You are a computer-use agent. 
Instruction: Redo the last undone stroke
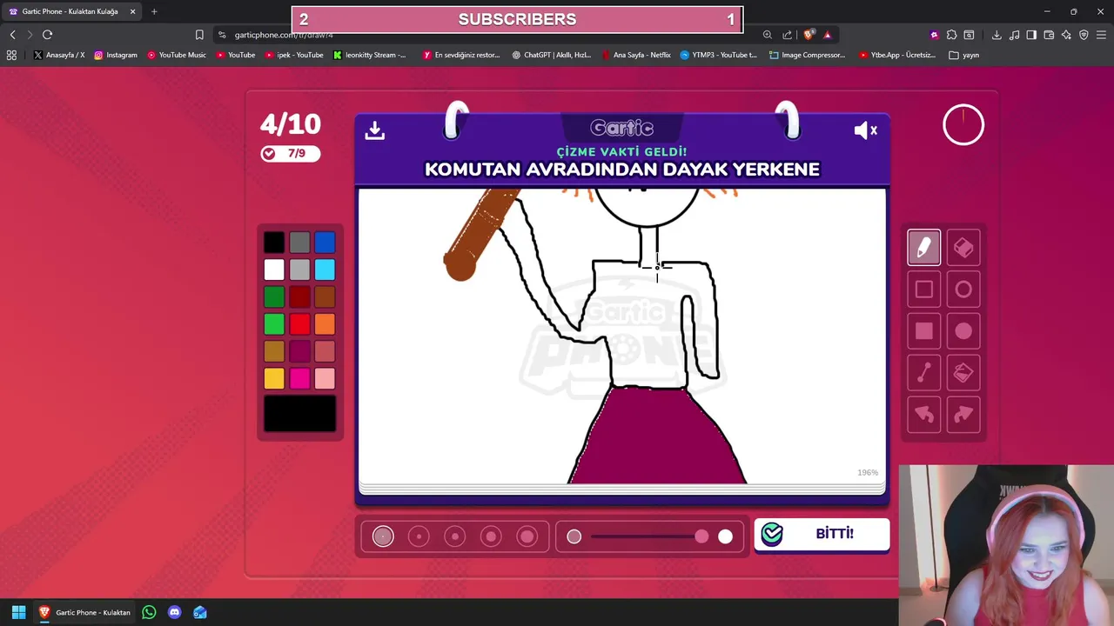click(963, 415)
